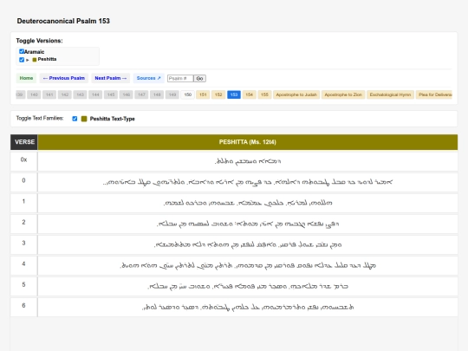
Task: Uncheck the Aramaic version checkbox
Action: pos(22,51)
